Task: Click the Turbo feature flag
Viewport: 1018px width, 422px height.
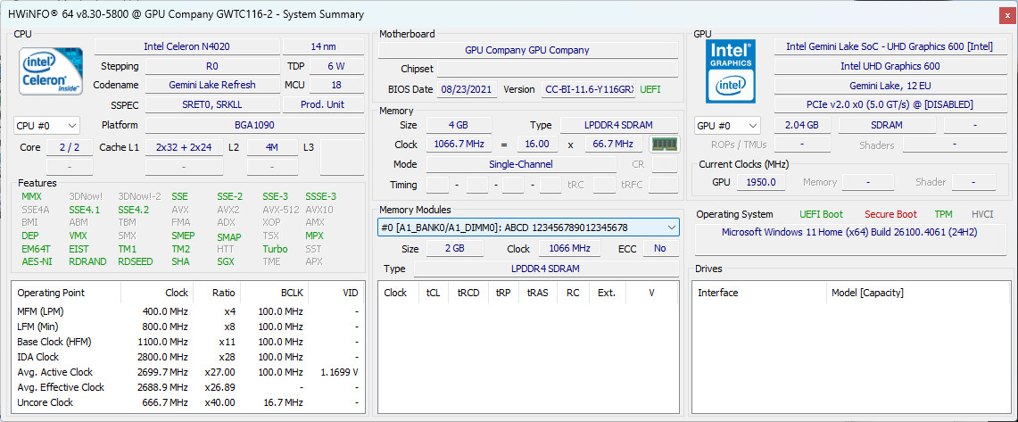Action: pos(276,249)
